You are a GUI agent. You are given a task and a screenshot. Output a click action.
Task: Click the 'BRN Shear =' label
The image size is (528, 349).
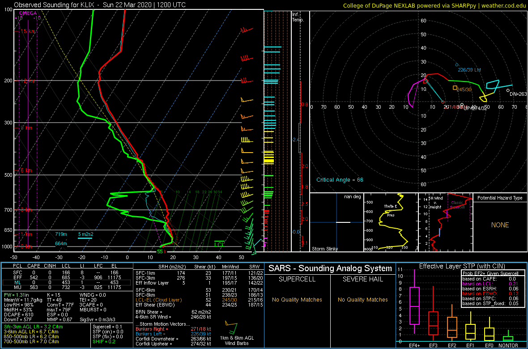149,312
